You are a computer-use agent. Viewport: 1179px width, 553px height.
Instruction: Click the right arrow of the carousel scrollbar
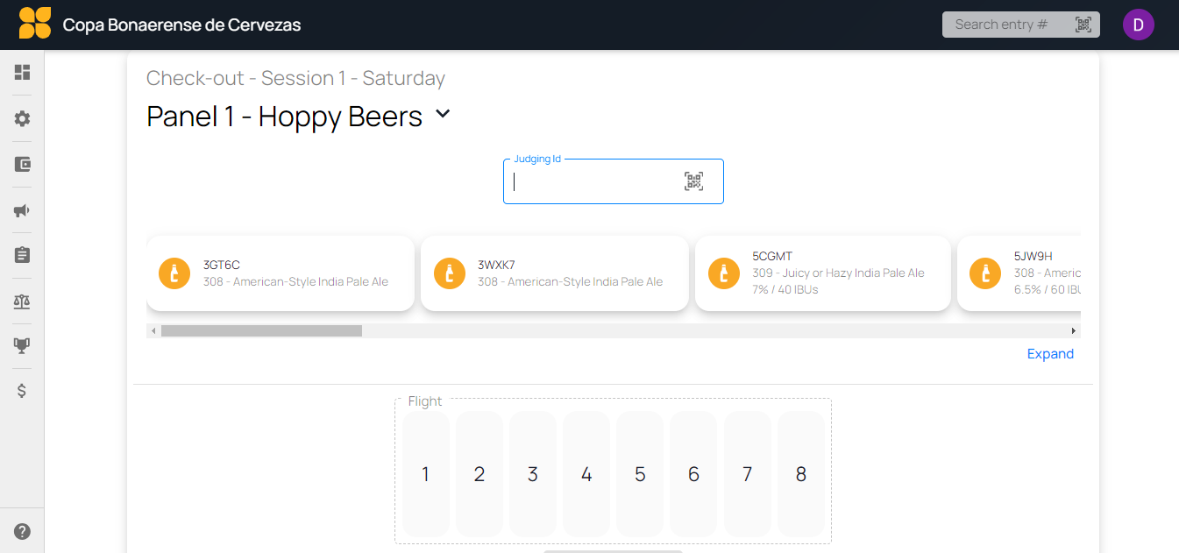1074,330
